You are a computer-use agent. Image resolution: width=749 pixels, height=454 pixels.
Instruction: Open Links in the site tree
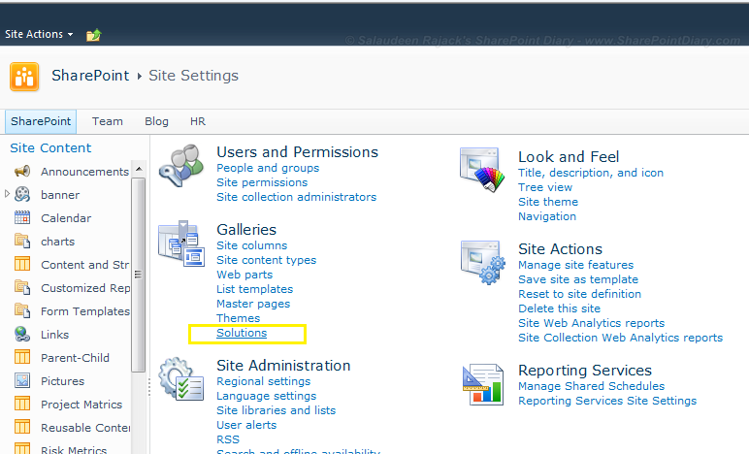[x=55, y=335]
